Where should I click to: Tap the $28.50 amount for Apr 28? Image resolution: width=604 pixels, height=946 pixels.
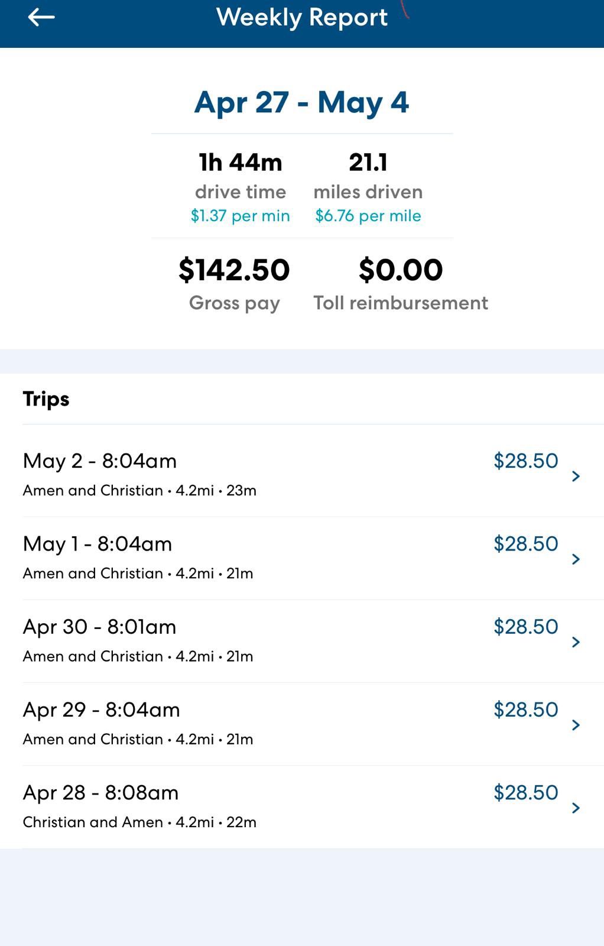(525, 792)
